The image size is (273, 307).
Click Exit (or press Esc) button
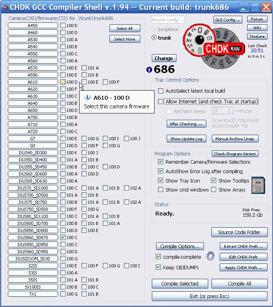pos(209,296)
